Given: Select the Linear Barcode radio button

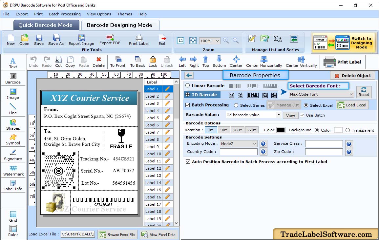Looking at the screenshot, I should coord(188,86).
